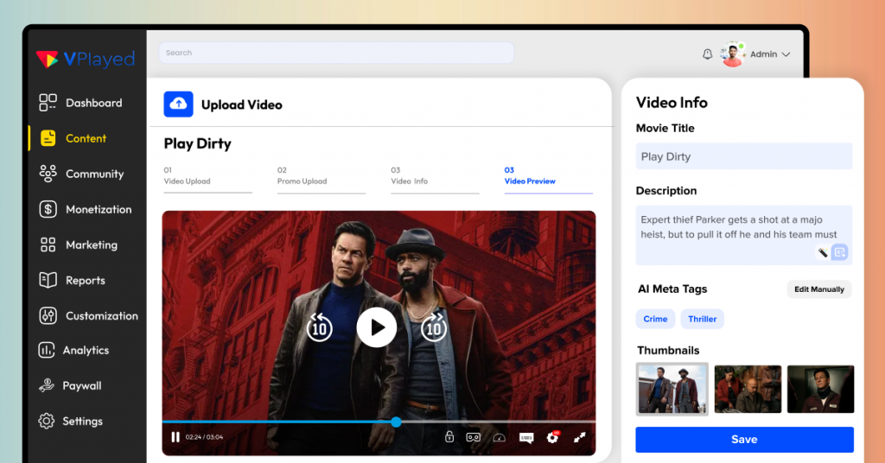885x463 pixels.
Task: Open the playback speed gauge icon
Action: (x=499, y=437)
